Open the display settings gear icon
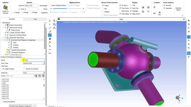Image resolution: width=191 pixels, height=107 pixels. (148, 7)
